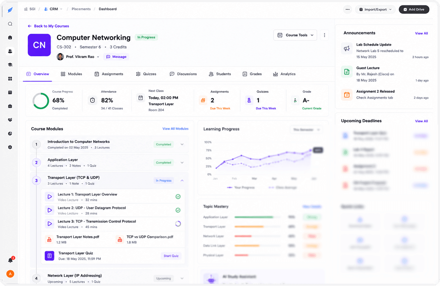Click the Start Quiz button

coord(171,256)
